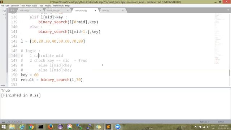Open Google Chrome from the taskbar

(x=31, y=127)
